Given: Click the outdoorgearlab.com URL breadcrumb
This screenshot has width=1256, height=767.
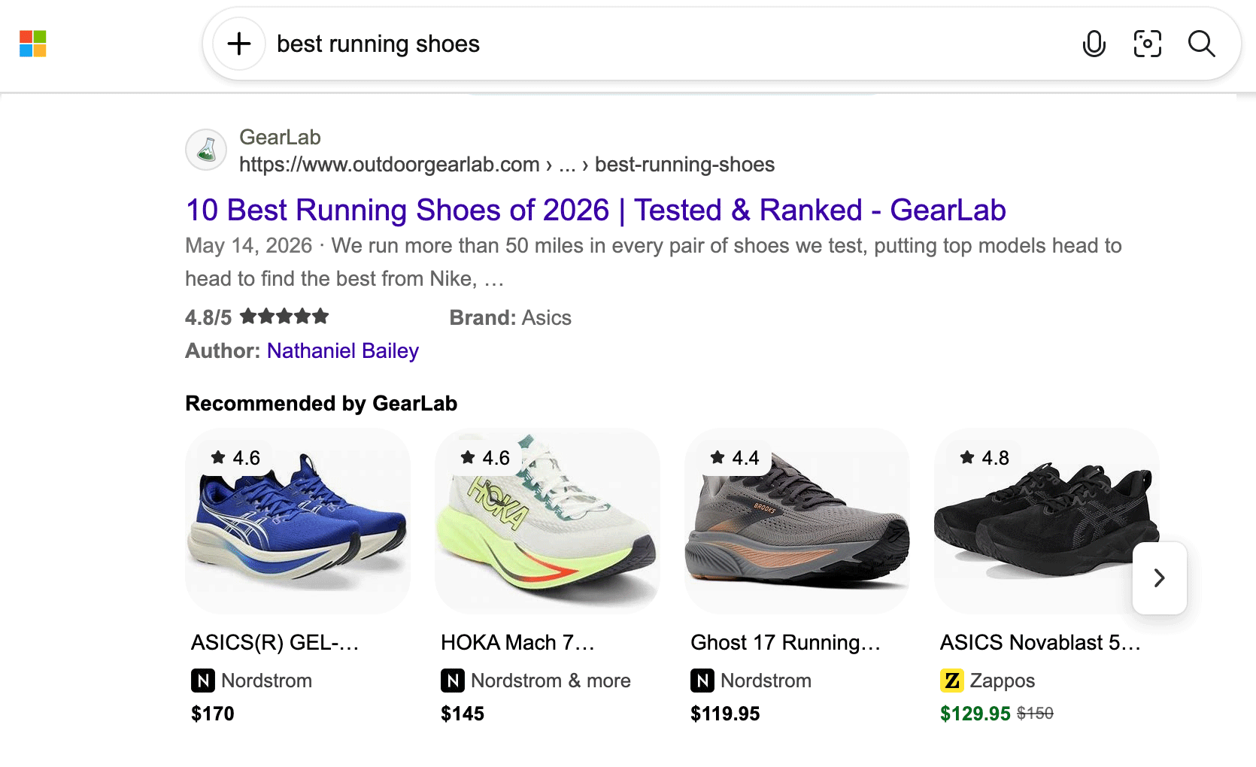Looking at the screenshot, I should pos(507,165).
